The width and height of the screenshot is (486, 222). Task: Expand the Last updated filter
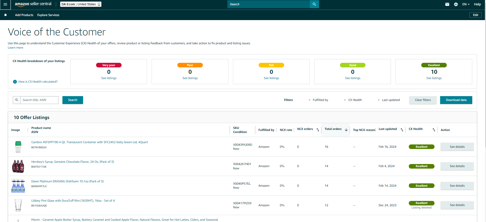[389, 100]
